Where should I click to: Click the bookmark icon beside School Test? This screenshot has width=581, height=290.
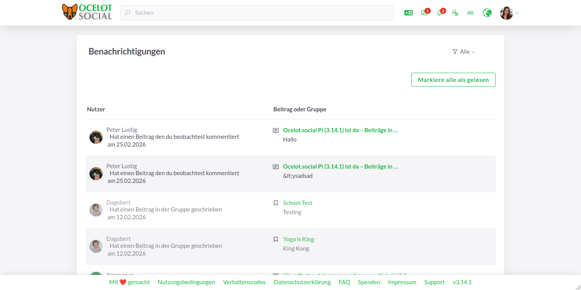tap(276, 203)
